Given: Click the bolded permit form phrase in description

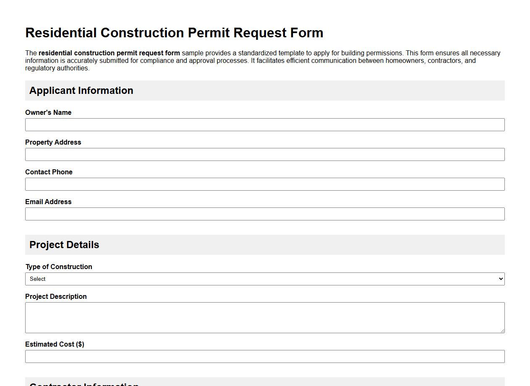Looking at the screenshot, I should tap(109, 53).
